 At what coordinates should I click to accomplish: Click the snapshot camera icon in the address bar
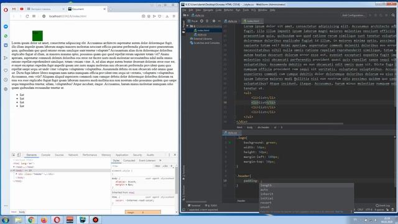tap(144, 16)
